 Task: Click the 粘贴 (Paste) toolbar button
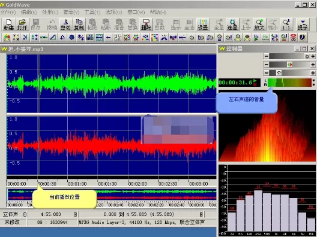point(92,25)
